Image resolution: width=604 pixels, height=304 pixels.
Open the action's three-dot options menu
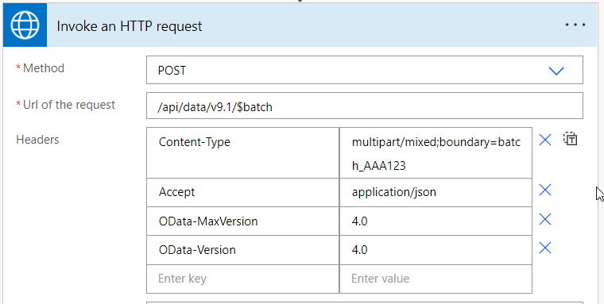(x=575, y=25)
